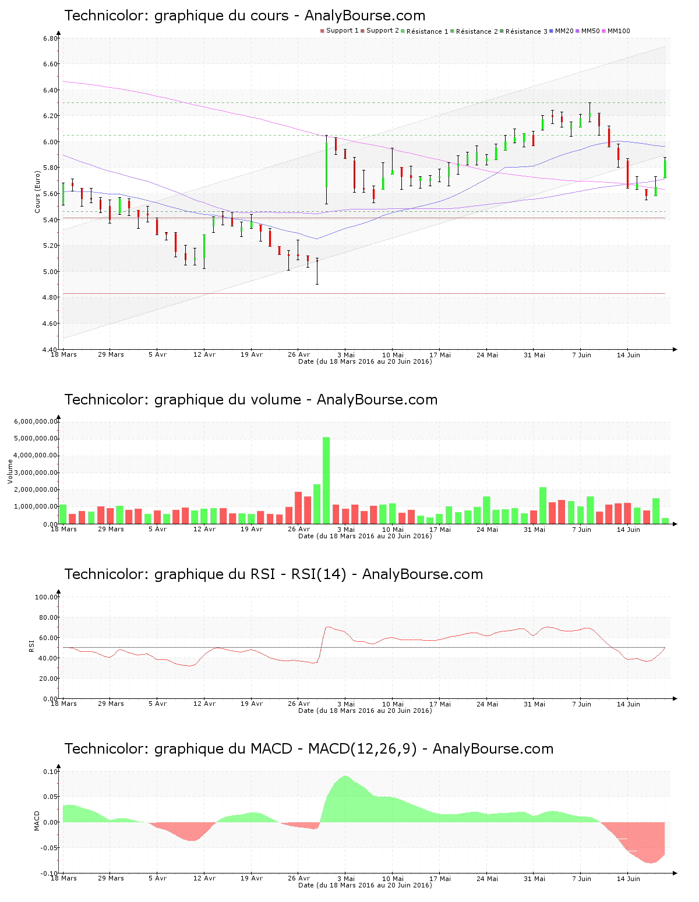Click '100.00' on the RSI axis
The height and width of the screenshot is (902, 699).
pos(47,597)
